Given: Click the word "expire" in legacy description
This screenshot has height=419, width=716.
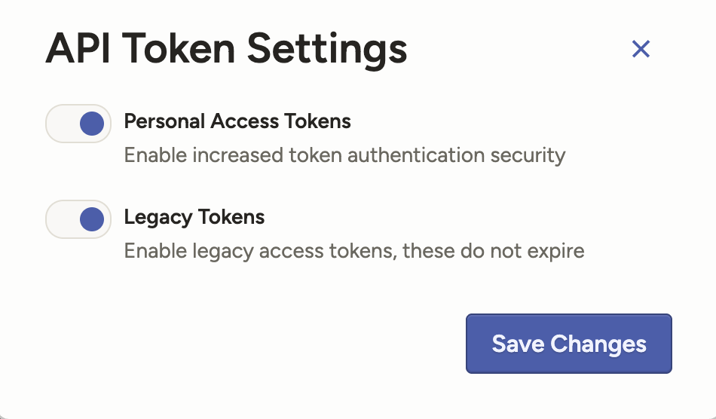Looking at the screenshot, I should click(x=558, y=250).
